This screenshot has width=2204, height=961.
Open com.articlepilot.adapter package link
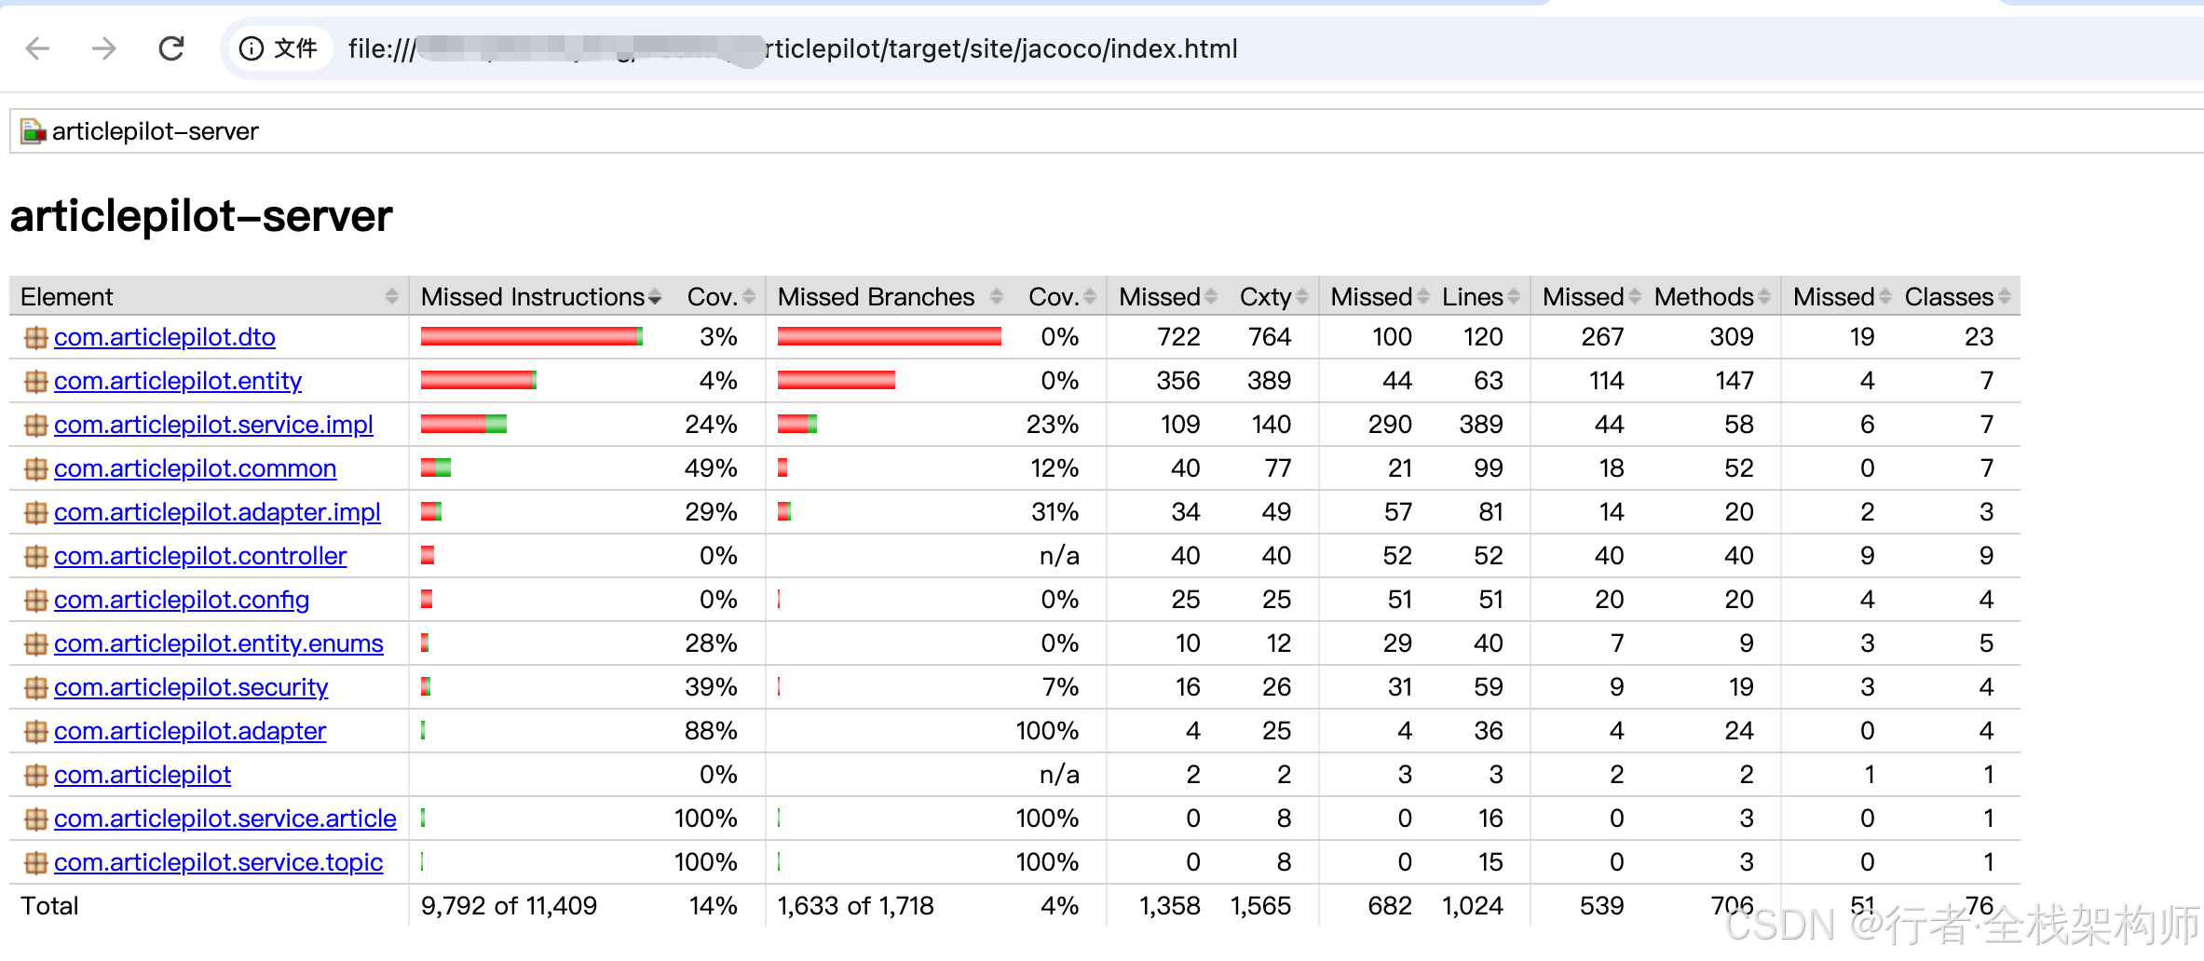[x=190, y=731]
